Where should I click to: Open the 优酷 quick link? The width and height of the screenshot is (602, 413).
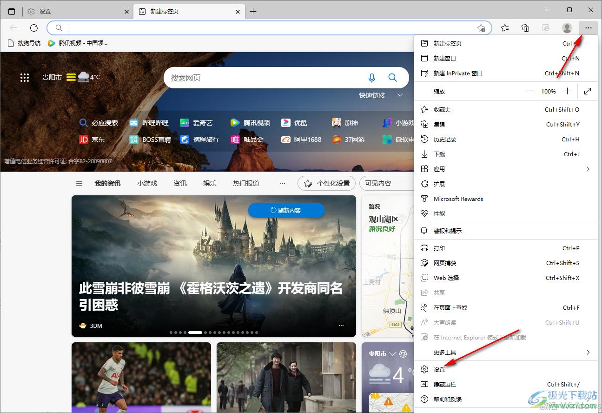295,123
